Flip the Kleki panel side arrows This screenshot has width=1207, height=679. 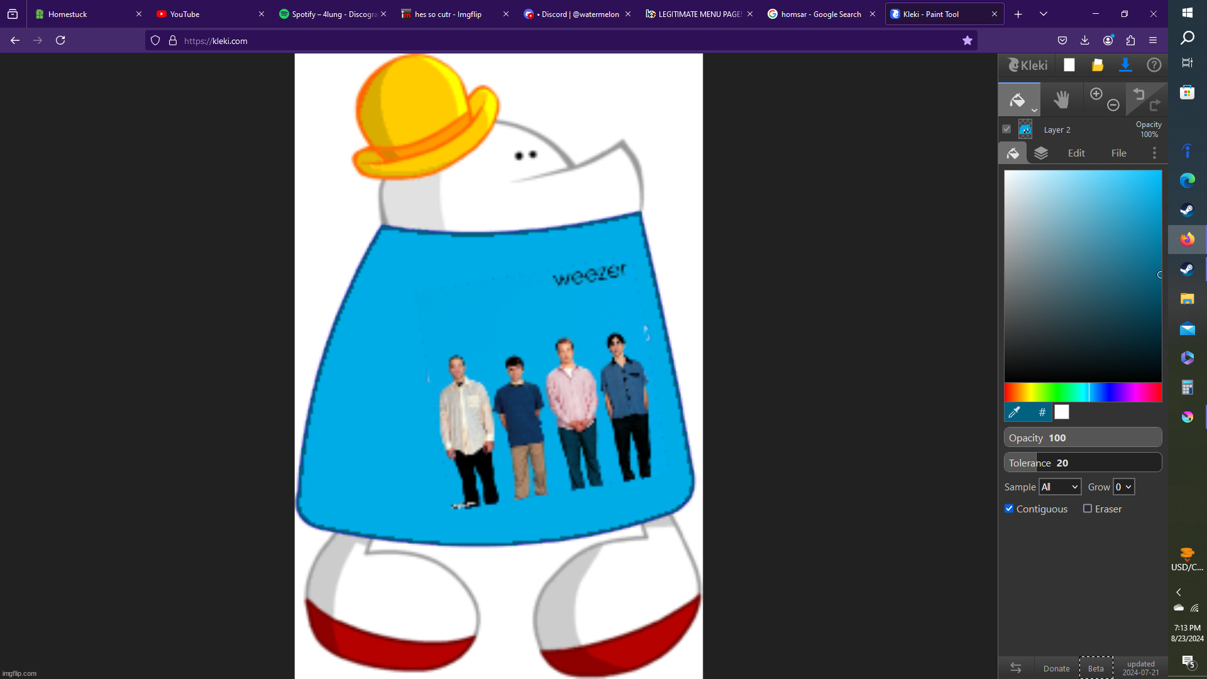coord(1016,668)
